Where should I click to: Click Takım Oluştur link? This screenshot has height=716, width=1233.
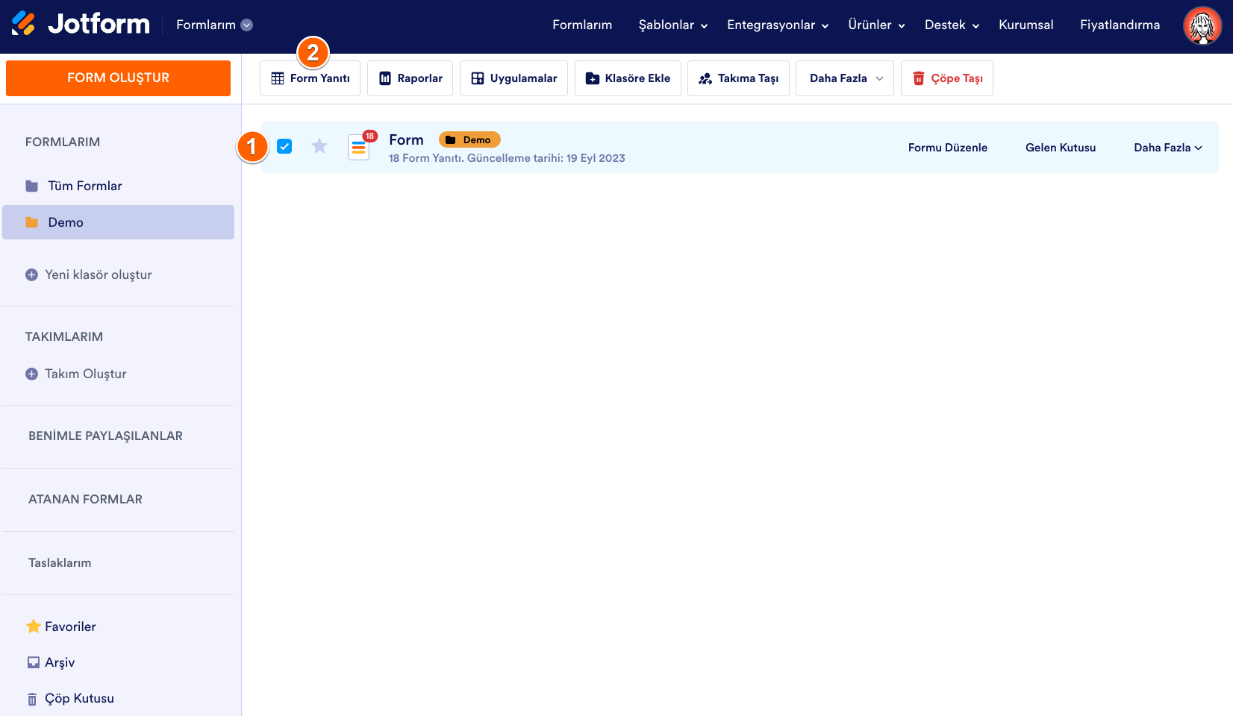point(85,374)
